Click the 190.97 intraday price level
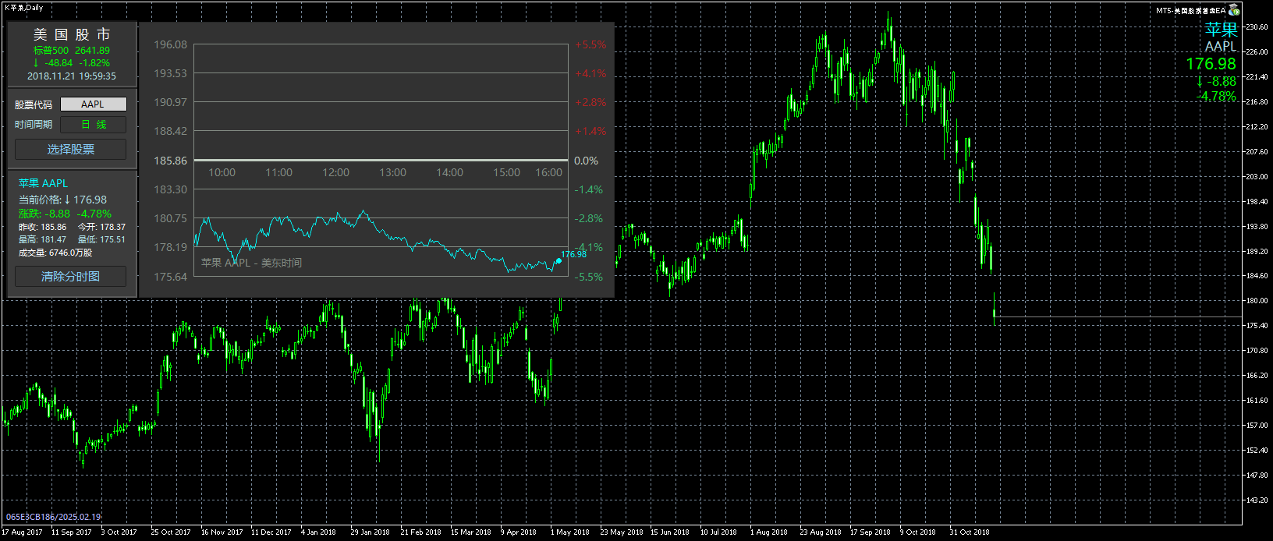 point(170,102)
